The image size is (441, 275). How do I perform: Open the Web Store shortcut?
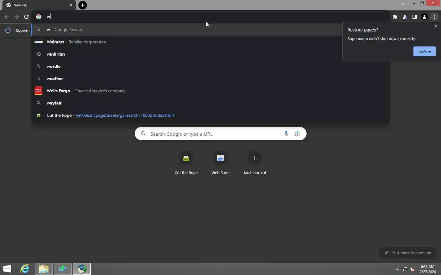point(221,163)
